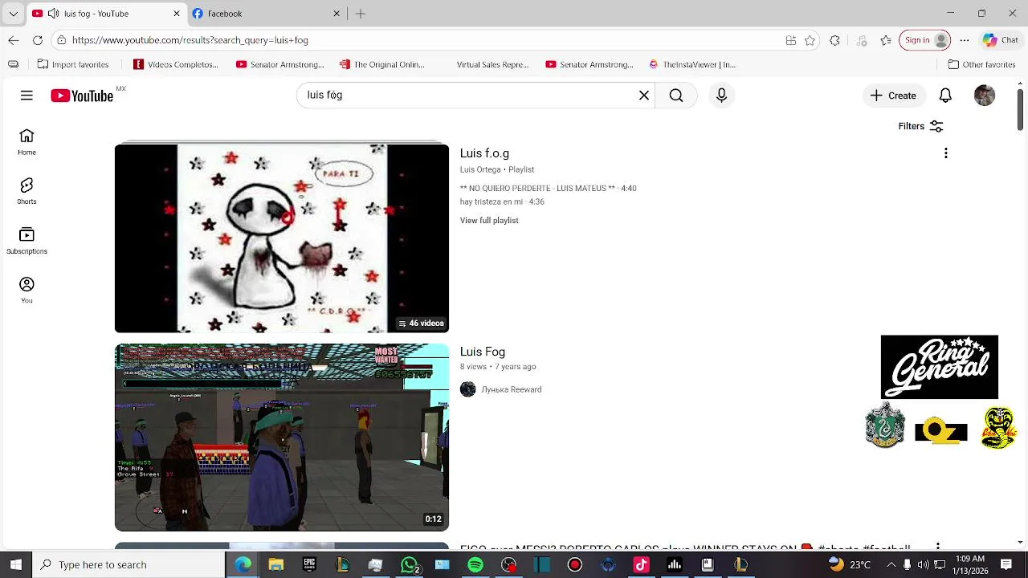Open the Home sidebar item
This screenshot has width=1028, height=578.
click(27, 142)
